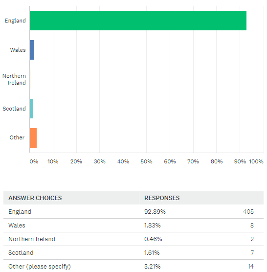Click the 92.89% England response value
The image size is (267, 272).
[155, 212]
